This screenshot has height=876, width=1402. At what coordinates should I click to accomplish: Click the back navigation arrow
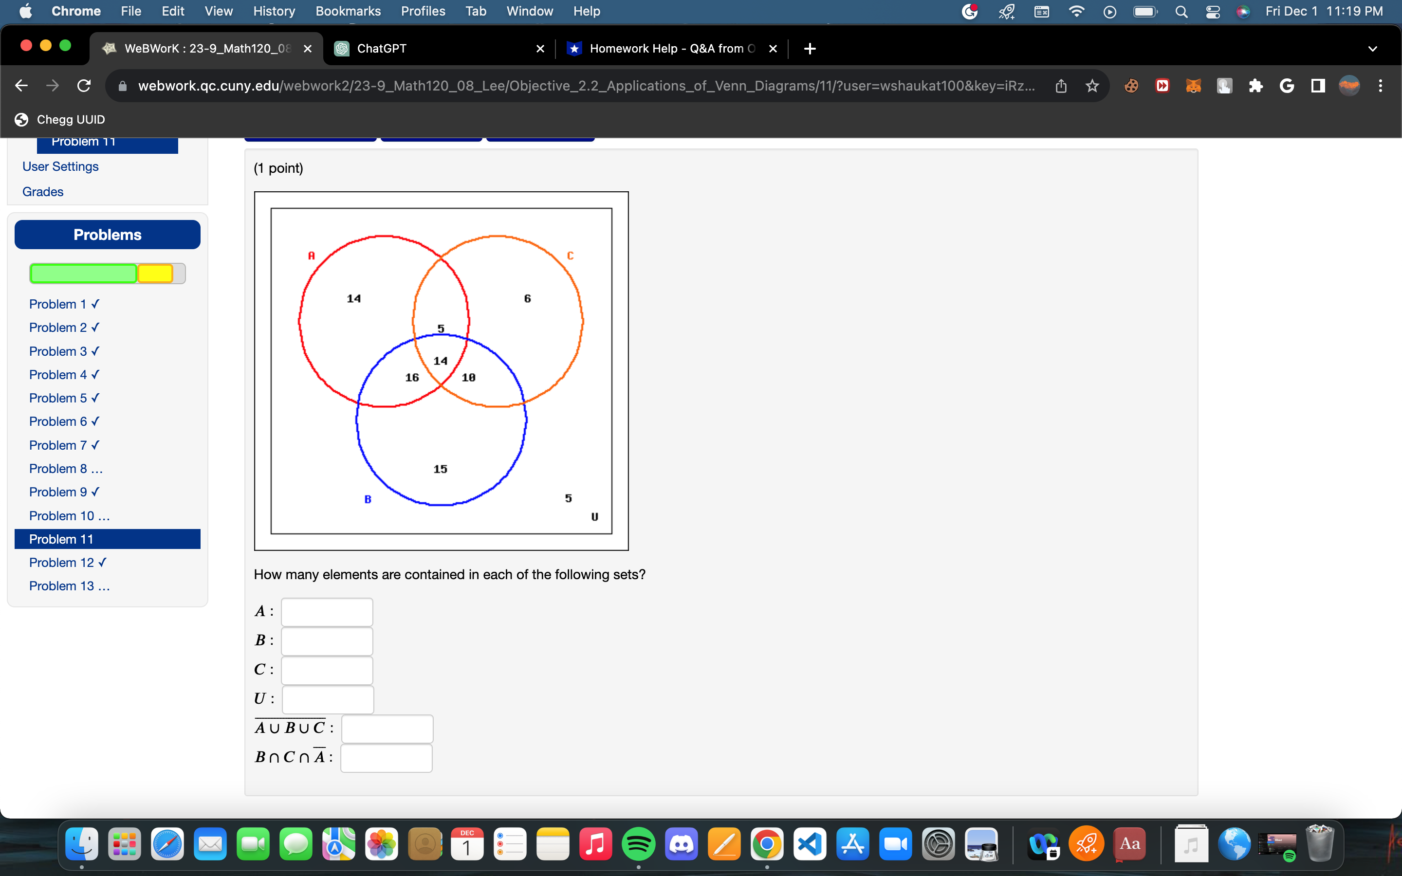coord(21,85)
